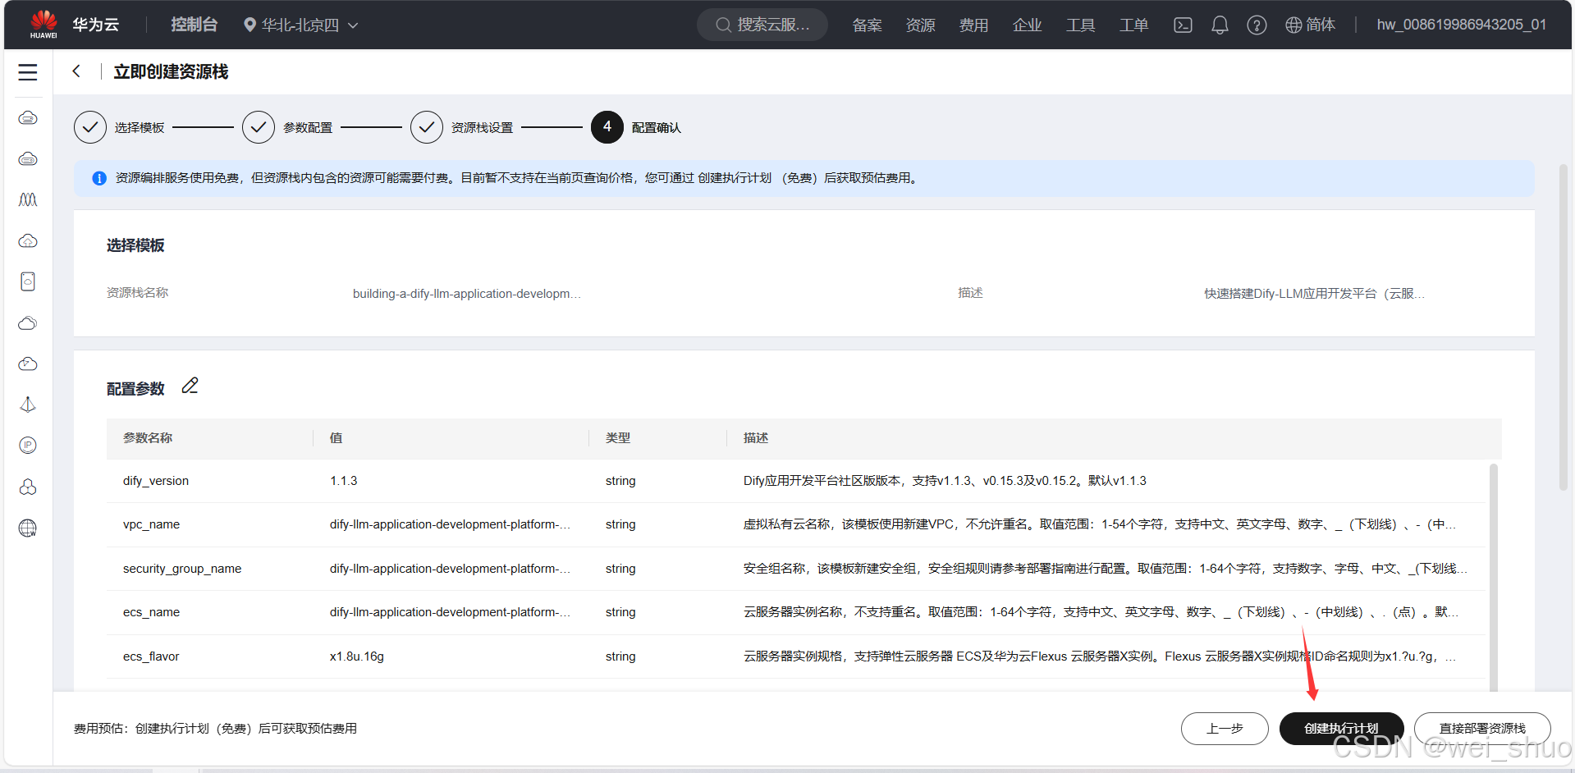Open the 工具 menu
The height and width of the screenshot is (773, 1575).
click(x=1080, y=25)
